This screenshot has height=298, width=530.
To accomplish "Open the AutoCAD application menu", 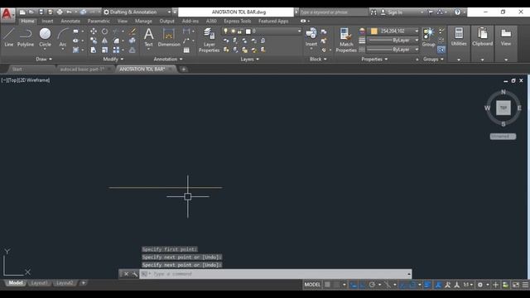I will 7,15.
